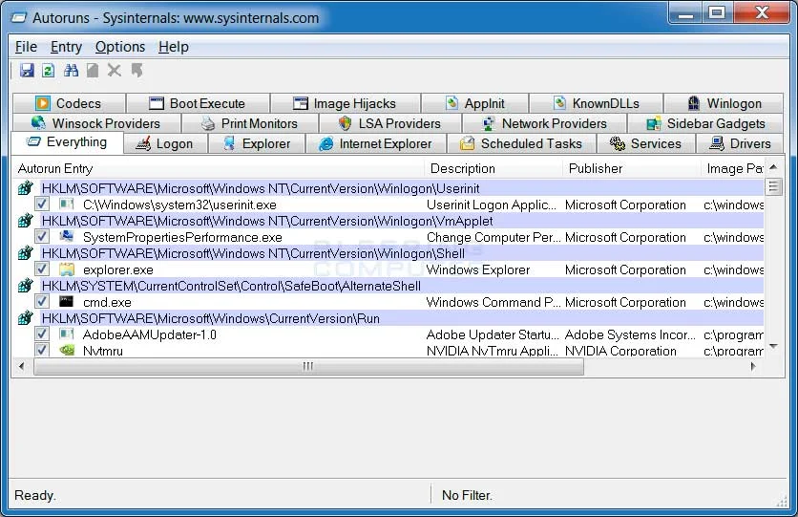Image resolution: width=798 pixels, height=517 pixels.
Task: Select the Winlogon\Shell registry key row
Action: tap(253, 253)
